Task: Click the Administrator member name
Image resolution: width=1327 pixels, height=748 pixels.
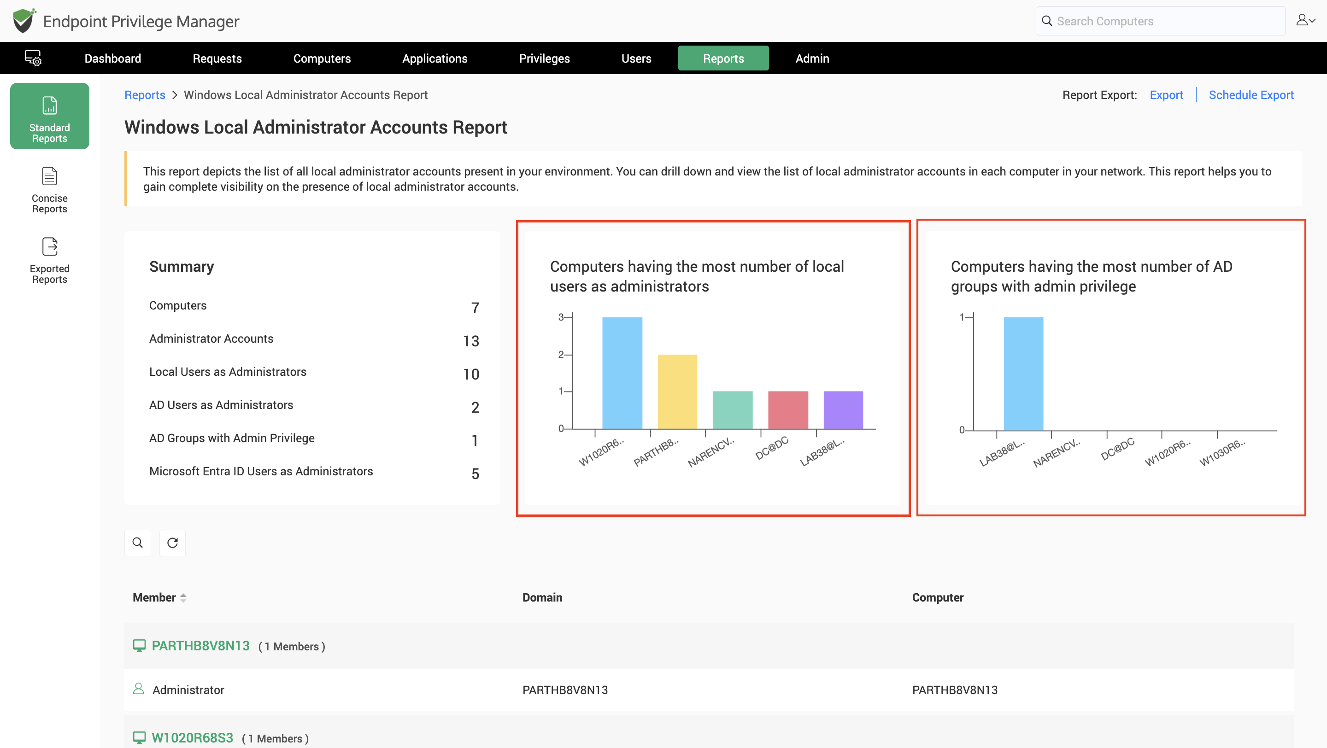Action: point(188,690)
